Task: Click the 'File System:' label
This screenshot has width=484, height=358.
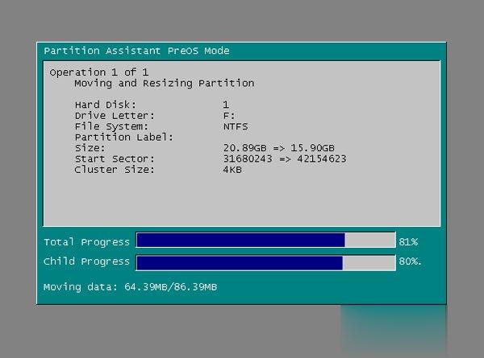Action: pyautogui.click(x=111, y=126)
